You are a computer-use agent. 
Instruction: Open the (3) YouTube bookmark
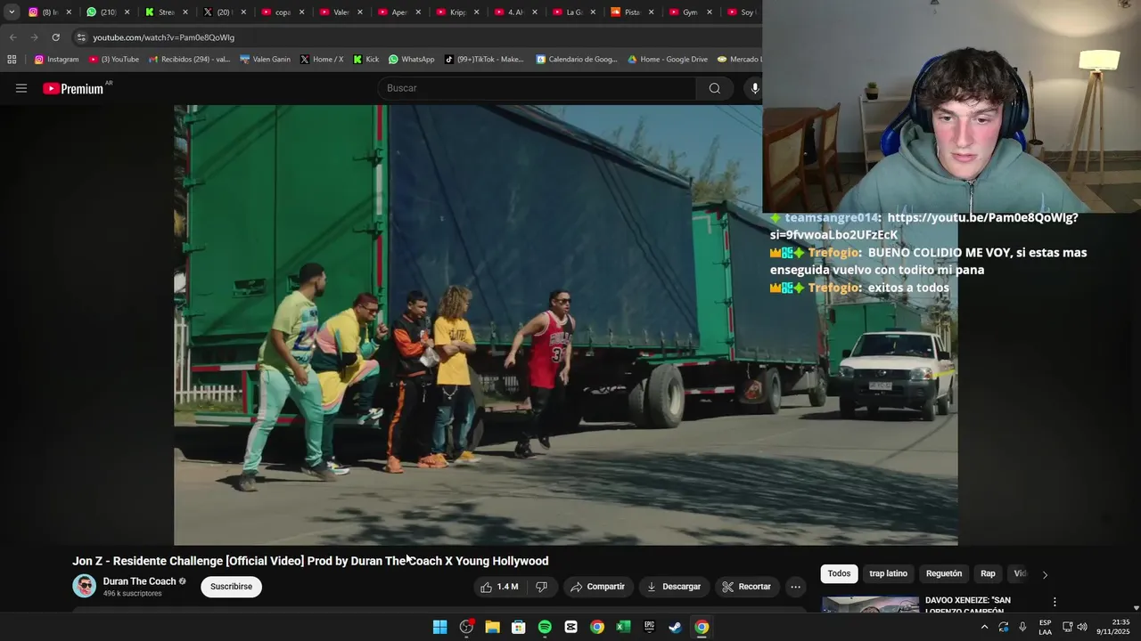(x=114, y=60)
